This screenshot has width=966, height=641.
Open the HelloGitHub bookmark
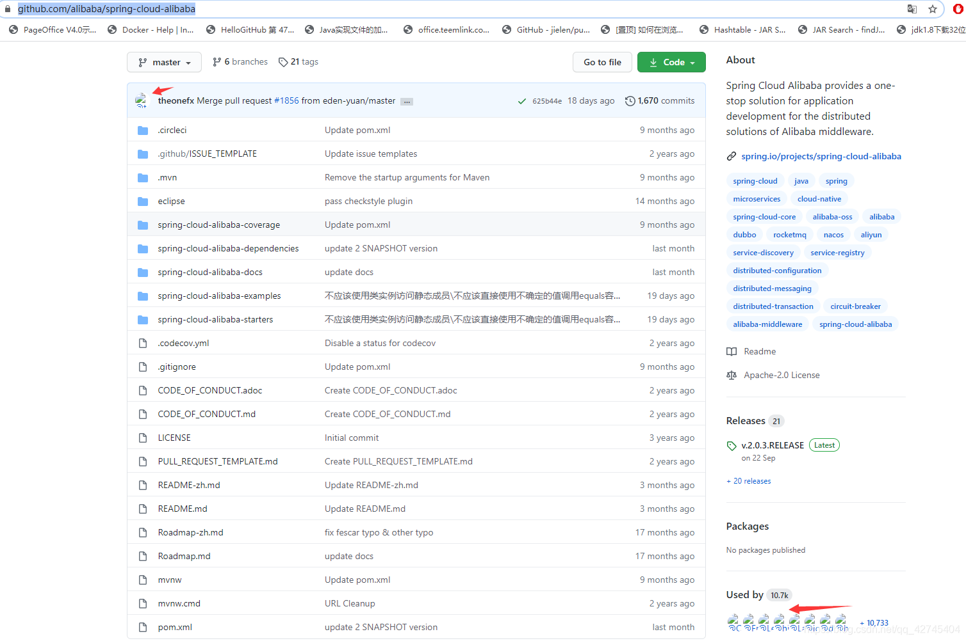coord(250,29)
